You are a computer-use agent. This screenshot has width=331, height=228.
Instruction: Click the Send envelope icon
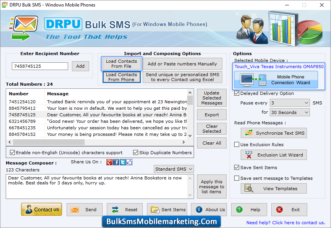[x=75, y=210]
